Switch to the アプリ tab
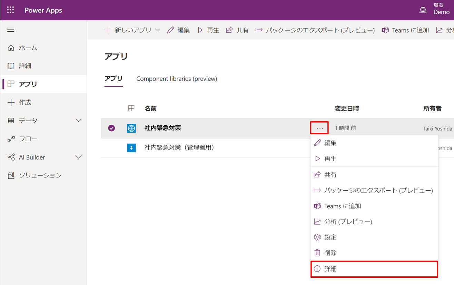Screen dimensions: 454x285 coord(113,79)
